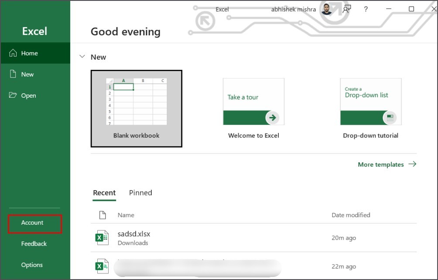This screenshot has width=438, height=280.
Task: Click the Excel file icon of the 22m ago row
Action: (x=102, y=266)
